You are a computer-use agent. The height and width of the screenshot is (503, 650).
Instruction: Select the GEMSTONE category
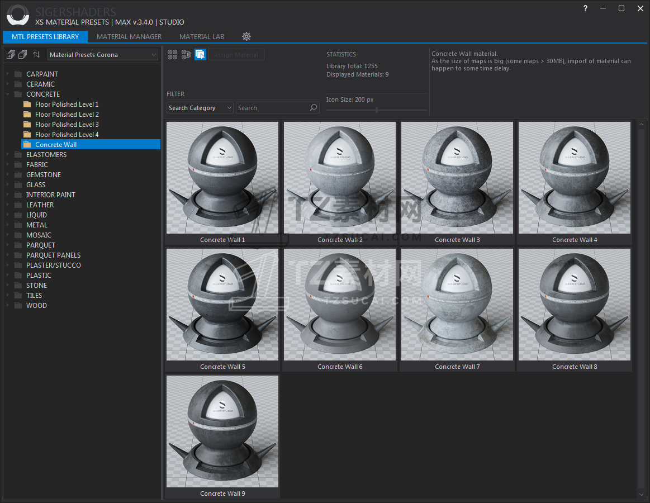44,174
